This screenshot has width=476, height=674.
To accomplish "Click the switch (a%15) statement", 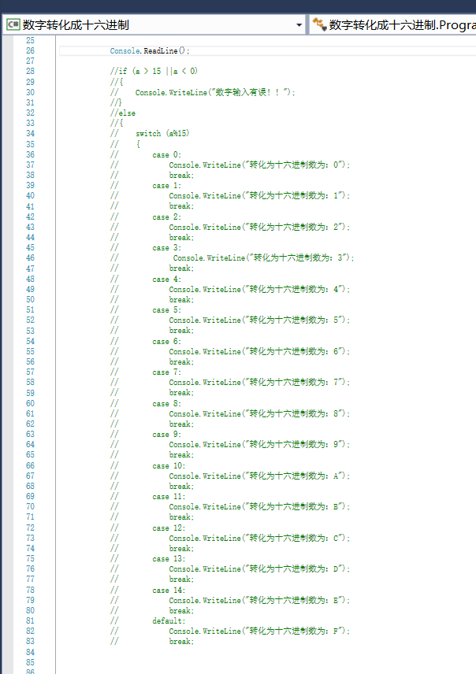I will (x=162, y=134).
